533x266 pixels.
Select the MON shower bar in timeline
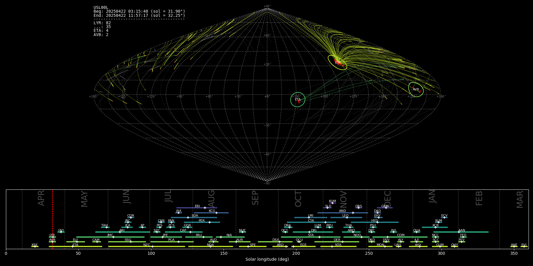[x=381, y=246]
